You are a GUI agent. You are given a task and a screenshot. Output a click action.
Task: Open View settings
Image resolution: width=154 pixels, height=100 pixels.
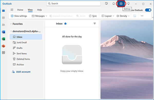tap(19, 16)
